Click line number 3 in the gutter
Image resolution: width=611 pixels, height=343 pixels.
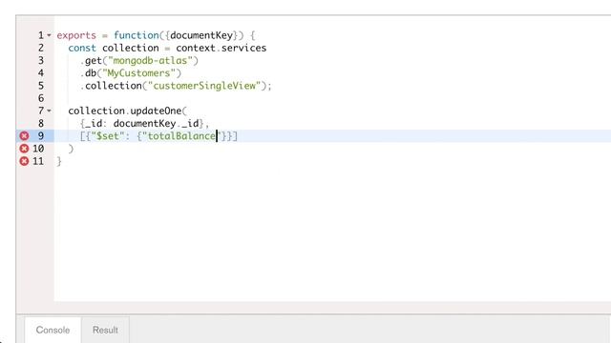(x=41, y=61)
